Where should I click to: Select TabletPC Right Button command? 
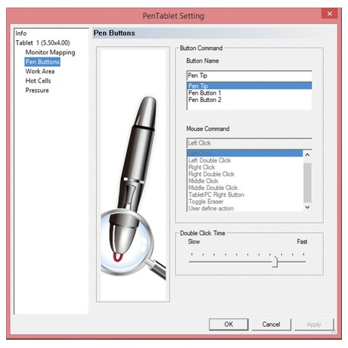click(x=245, y=194)
